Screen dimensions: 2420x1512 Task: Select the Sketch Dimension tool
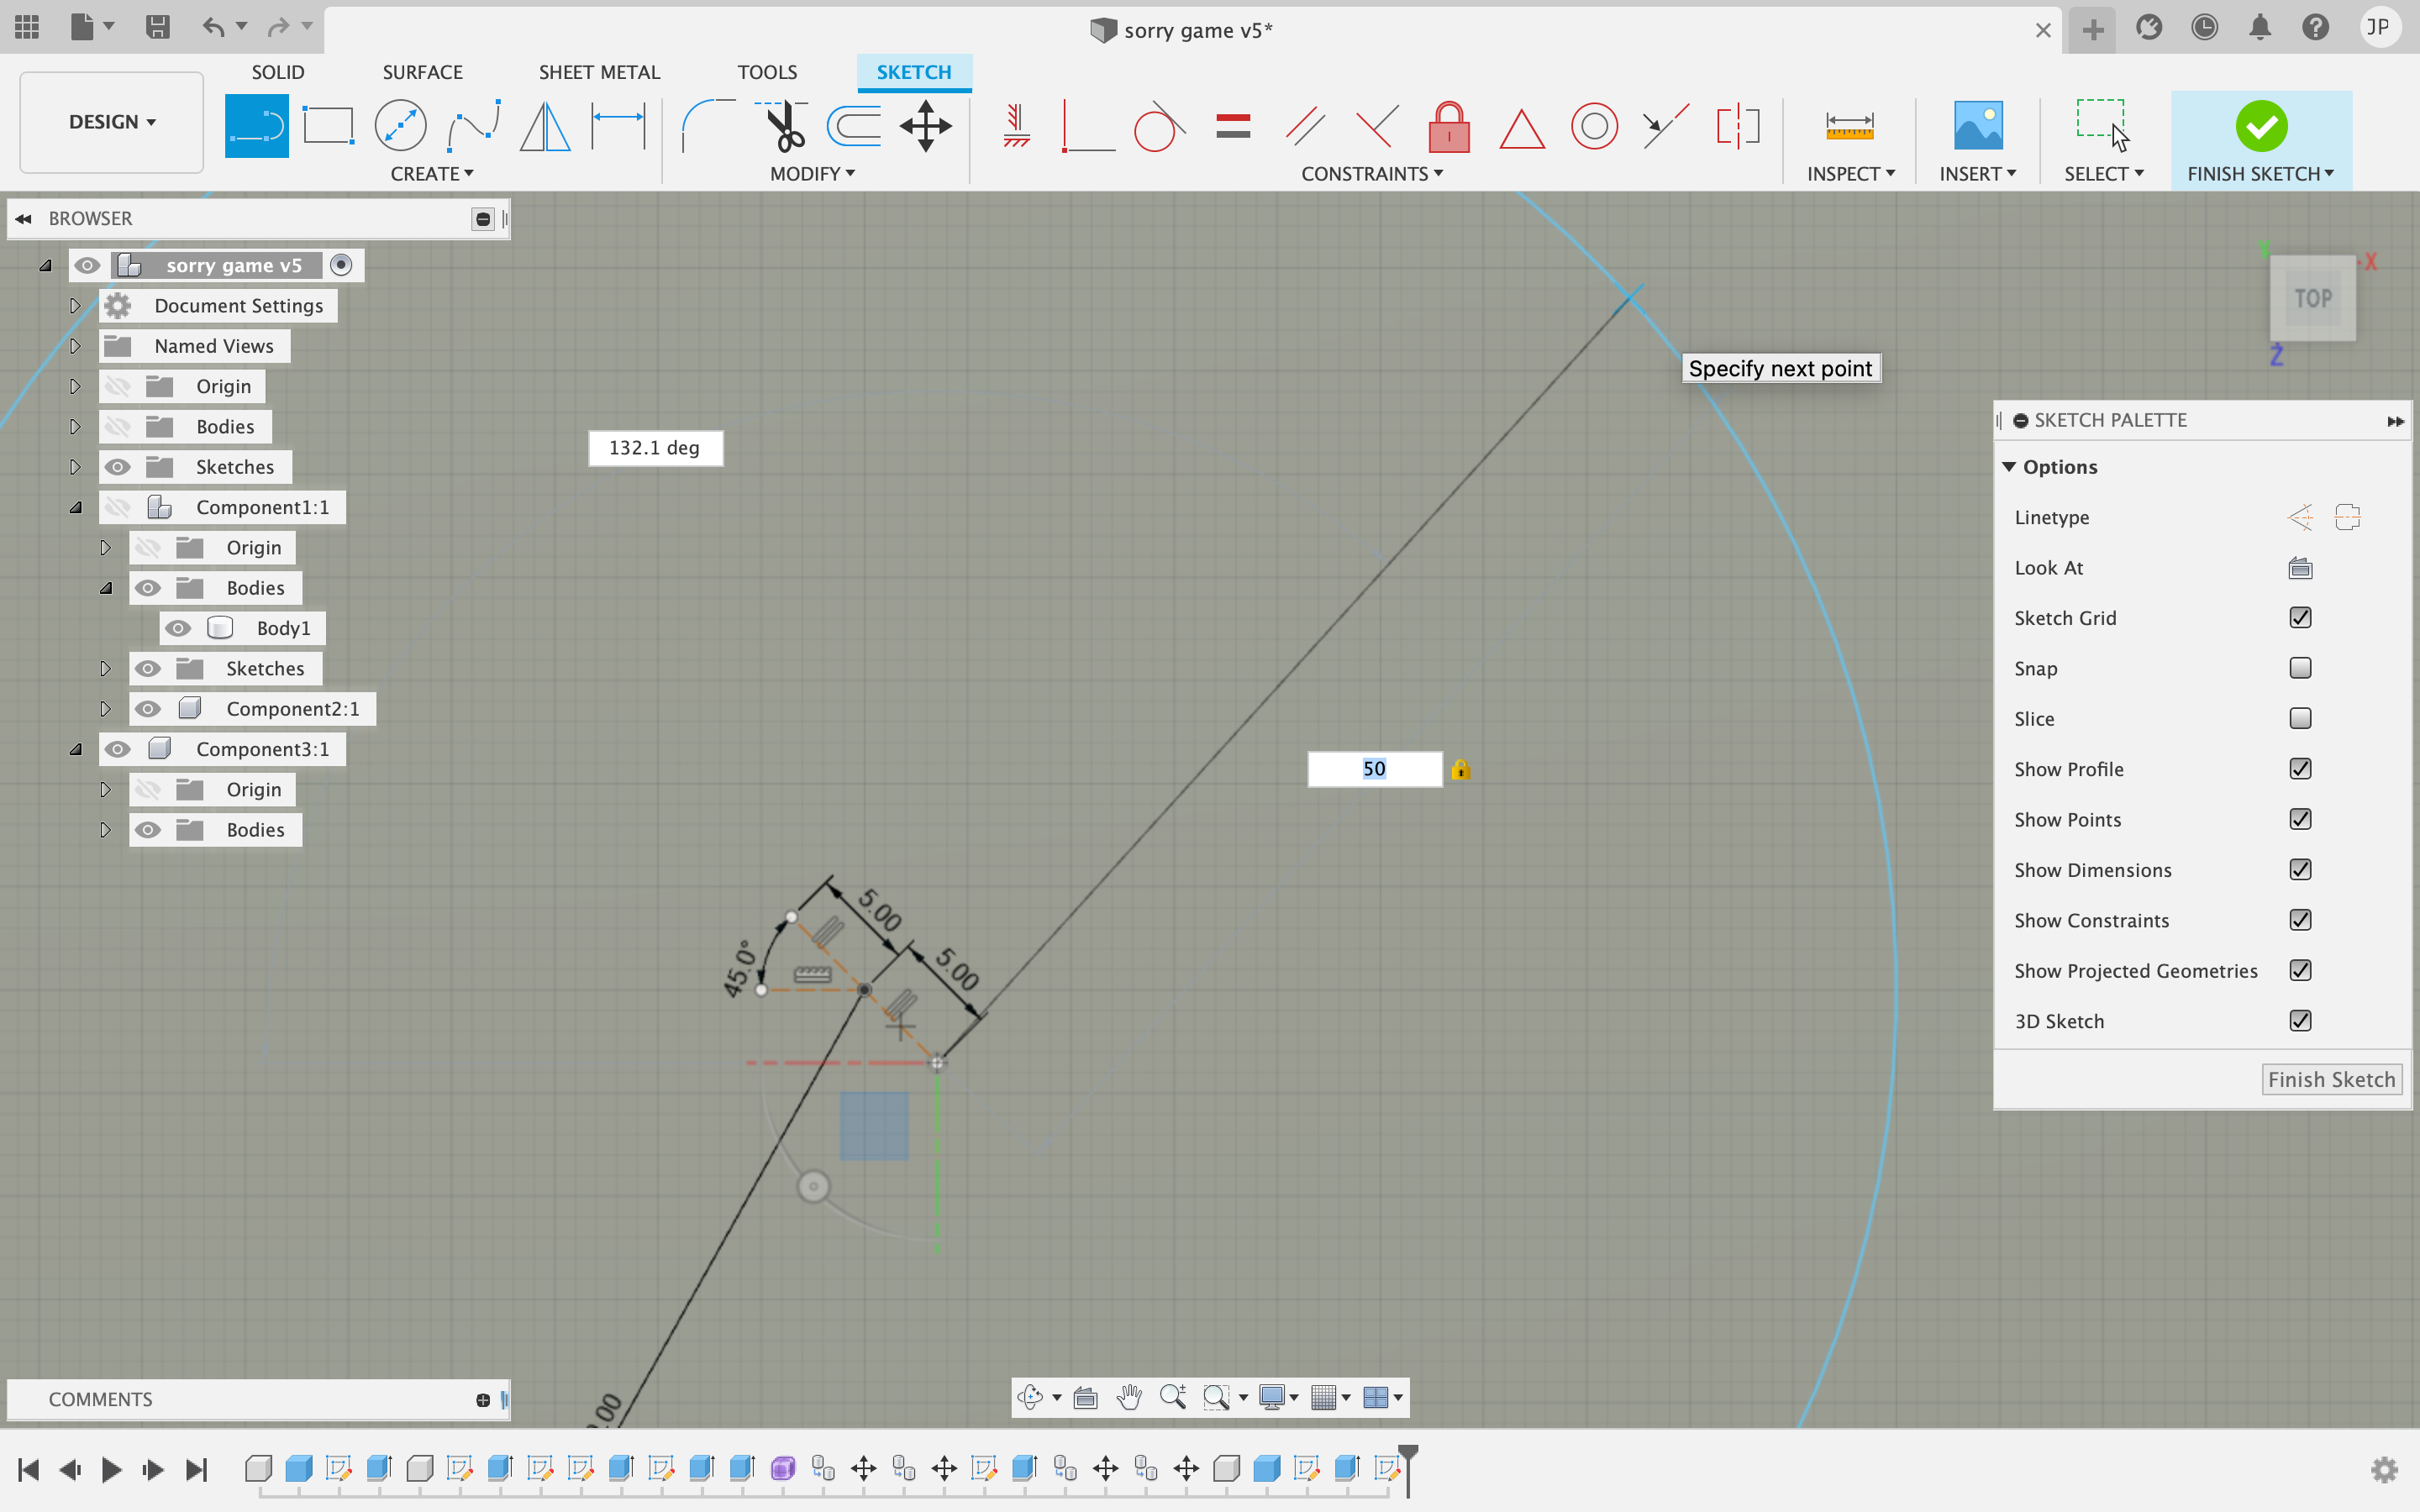[618, 126]
